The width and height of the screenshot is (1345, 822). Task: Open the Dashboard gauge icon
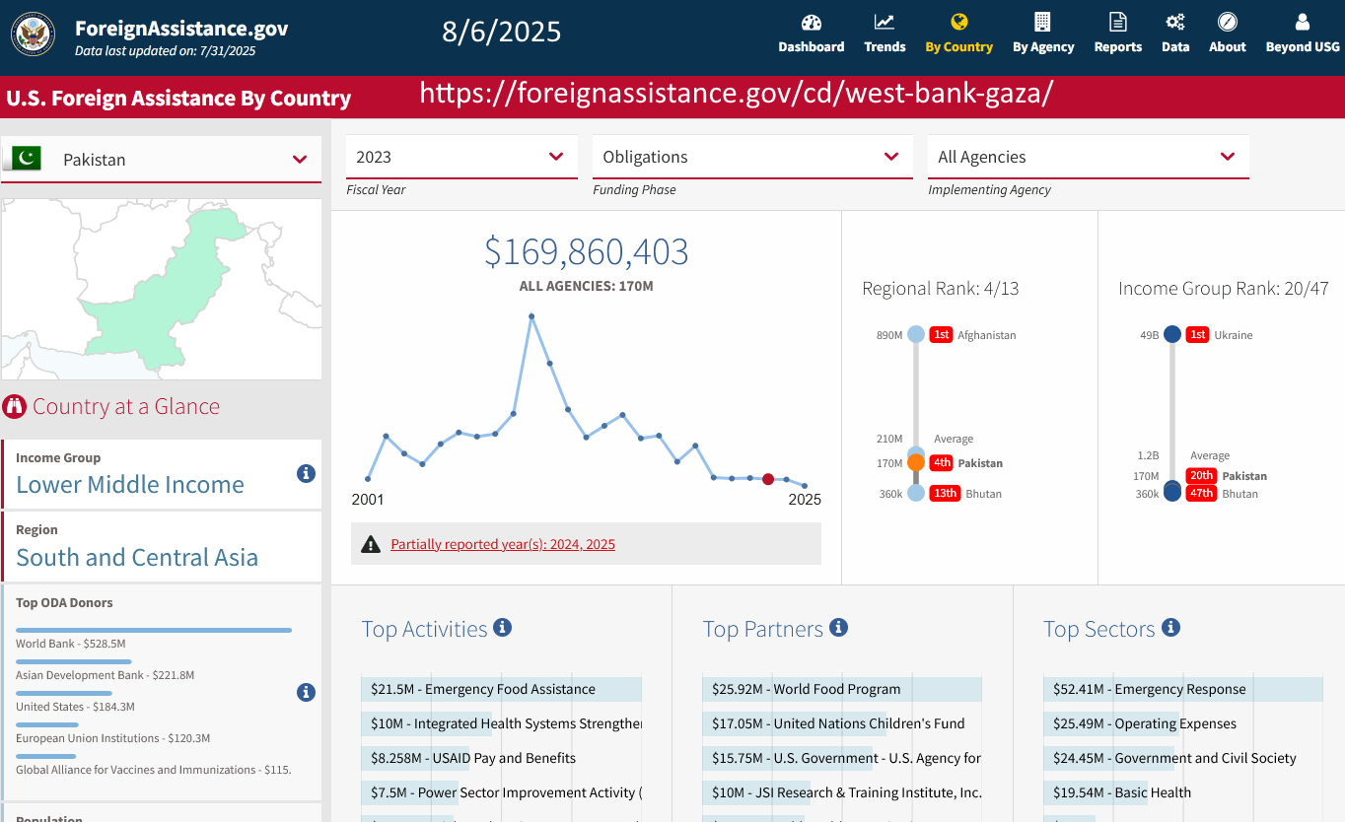click(x=811, y=23)
